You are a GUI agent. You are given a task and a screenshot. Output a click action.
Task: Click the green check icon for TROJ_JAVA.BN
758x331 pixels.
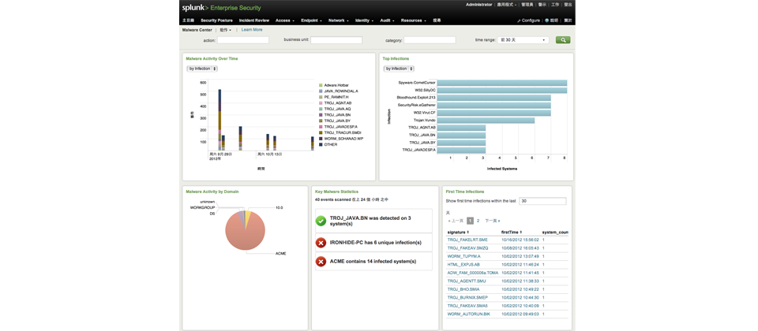(x=321, y=221)
